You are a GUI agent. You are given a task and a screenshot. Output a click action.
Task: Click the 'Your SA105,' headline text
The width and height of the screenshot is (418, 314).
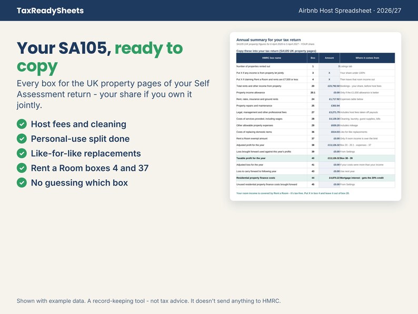(64, 48)
